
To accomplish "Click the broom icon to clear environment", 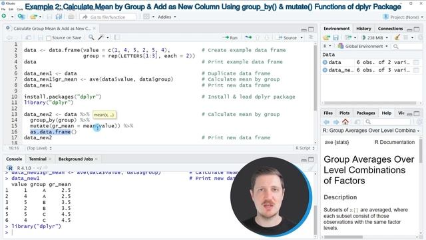I will (397, 37).
